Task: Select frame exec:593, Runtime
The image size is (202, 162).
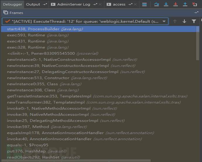Action: point(99,35)
